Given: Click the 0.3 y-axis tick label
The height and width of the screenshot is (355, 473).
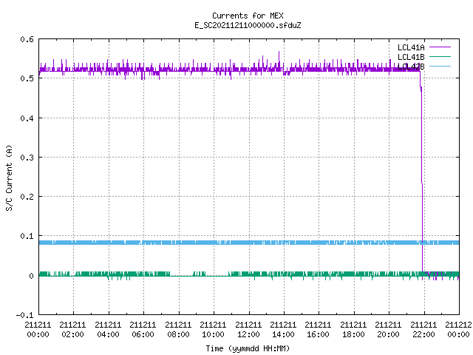Looking at the screenshot, I should coord(27,158).
